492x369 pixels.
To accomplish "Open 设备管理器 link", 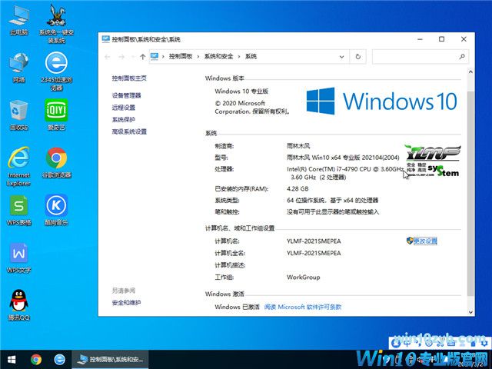I will pos(126,95).
